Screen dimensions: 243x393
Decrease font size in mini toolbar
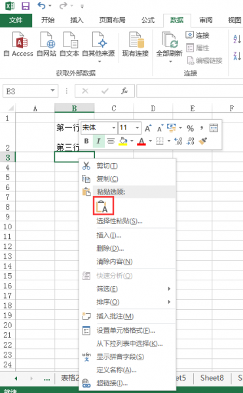pyautogui.click(x=160, y=128)
